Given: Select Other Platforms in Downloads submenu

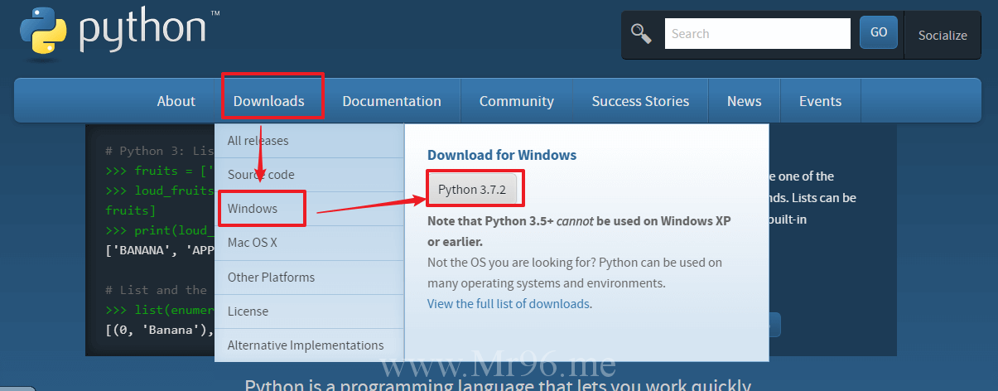Looking at the screenshot, I should point(309,277).
